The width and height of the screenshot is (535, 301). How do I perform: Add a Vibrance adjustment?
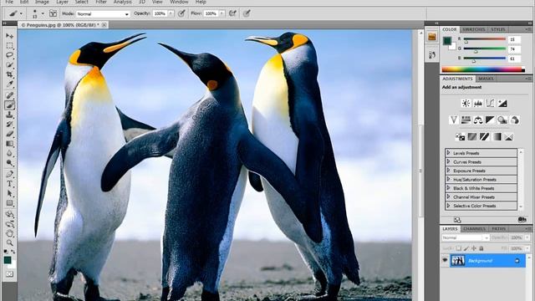pyautogui.click(x=453, y=120)
